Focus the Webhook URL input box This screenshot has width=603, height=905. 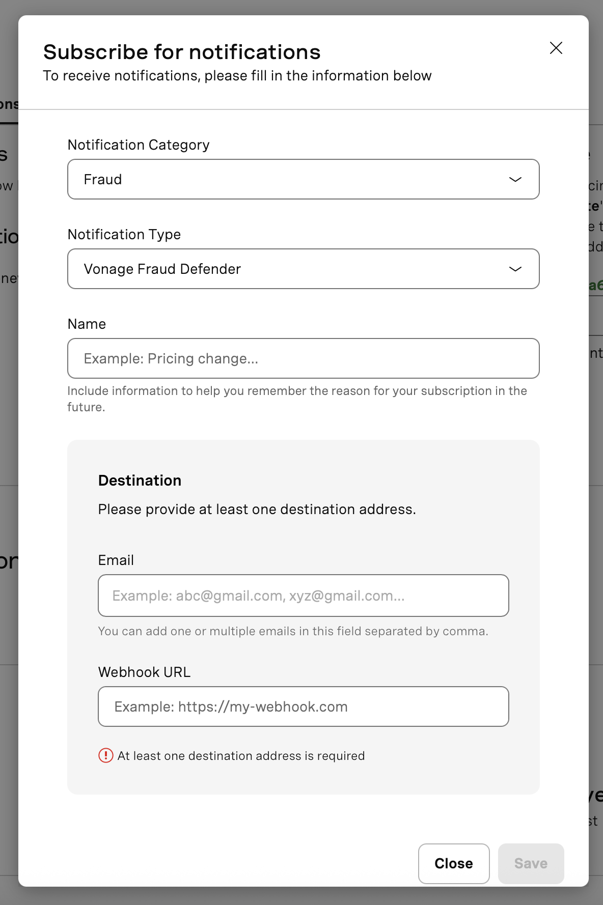click(303, 706)
